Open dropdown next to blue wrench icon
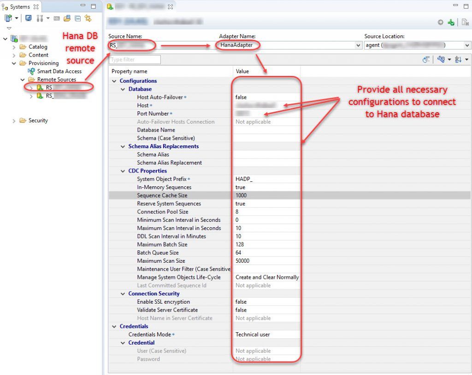The image size is (472, 375). point(449,59)
